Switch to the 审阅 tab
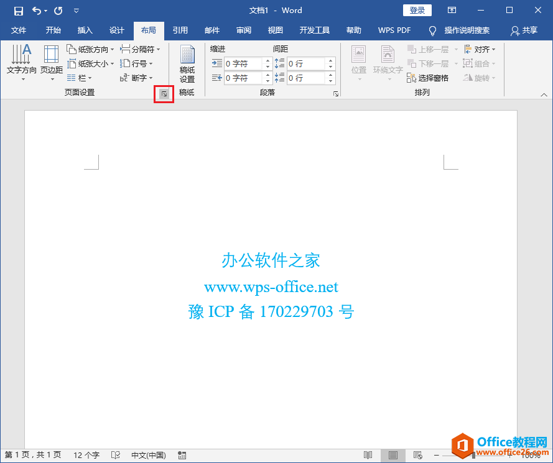Image resolution: width=553 pixels, height=463 pixels. tap(244, 30)
